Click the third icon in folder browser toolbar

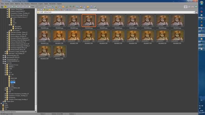point(44,10)
